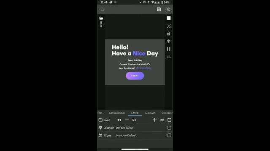Open the hamburger menu
Viewport: 270px width, 151px height.
tap(102, 9)
